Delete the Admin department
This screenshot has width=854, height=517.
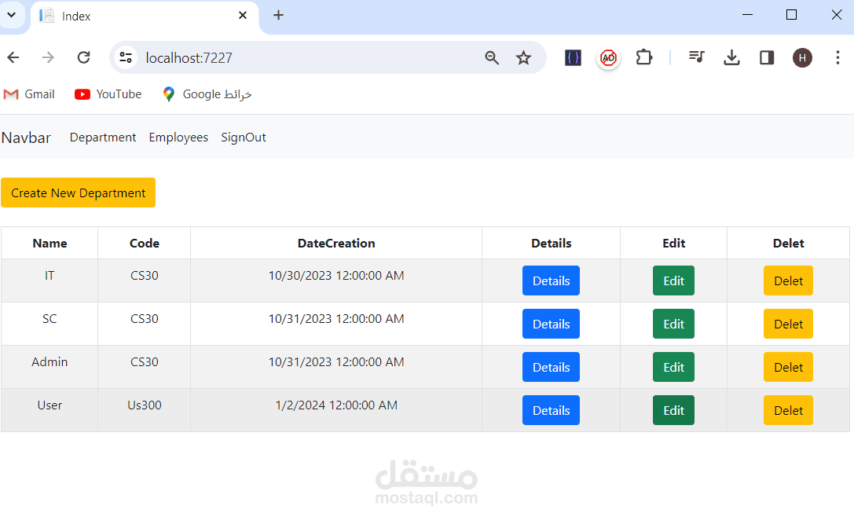pyautogui.click(x=788, y=367)
